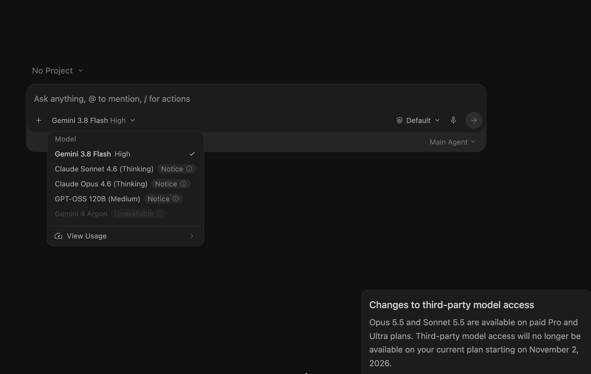Viewport: 591px width, 374px height.
Task: Expand the Main Agent dropdown
Action: tap(453, 142)
